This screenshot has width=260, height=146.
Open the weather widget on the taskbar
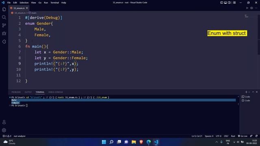pos(10,142)
